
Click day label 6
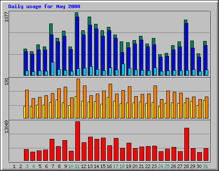click(46, 166)
